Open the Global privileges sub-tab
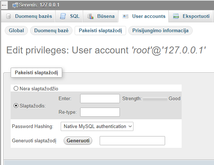Image resolution: width=214 pixels, height=165 pixels. (x=17, y=31)
